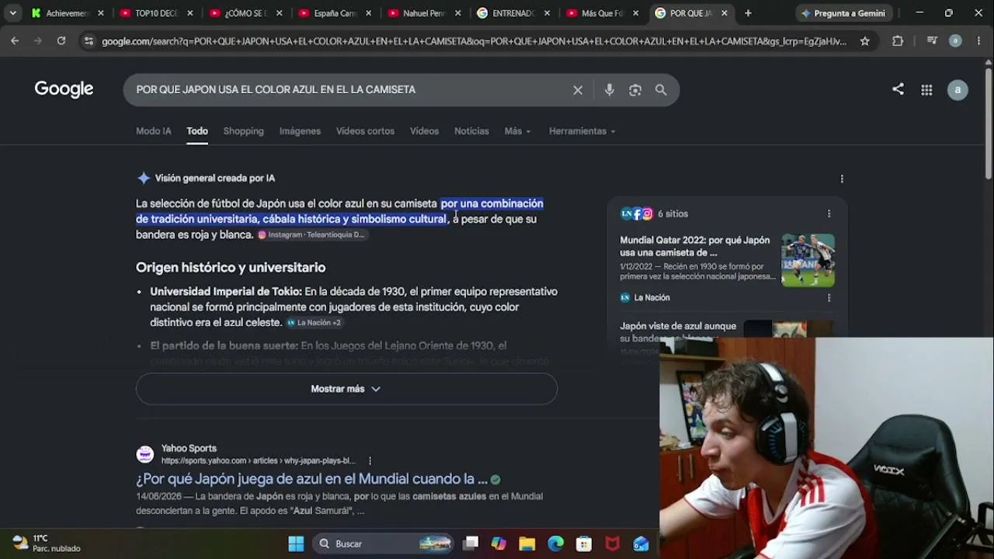Open Task View on the taskbar
Image resolution: width=994 pixels, height=559 pixels.
[x=471, y=543]
